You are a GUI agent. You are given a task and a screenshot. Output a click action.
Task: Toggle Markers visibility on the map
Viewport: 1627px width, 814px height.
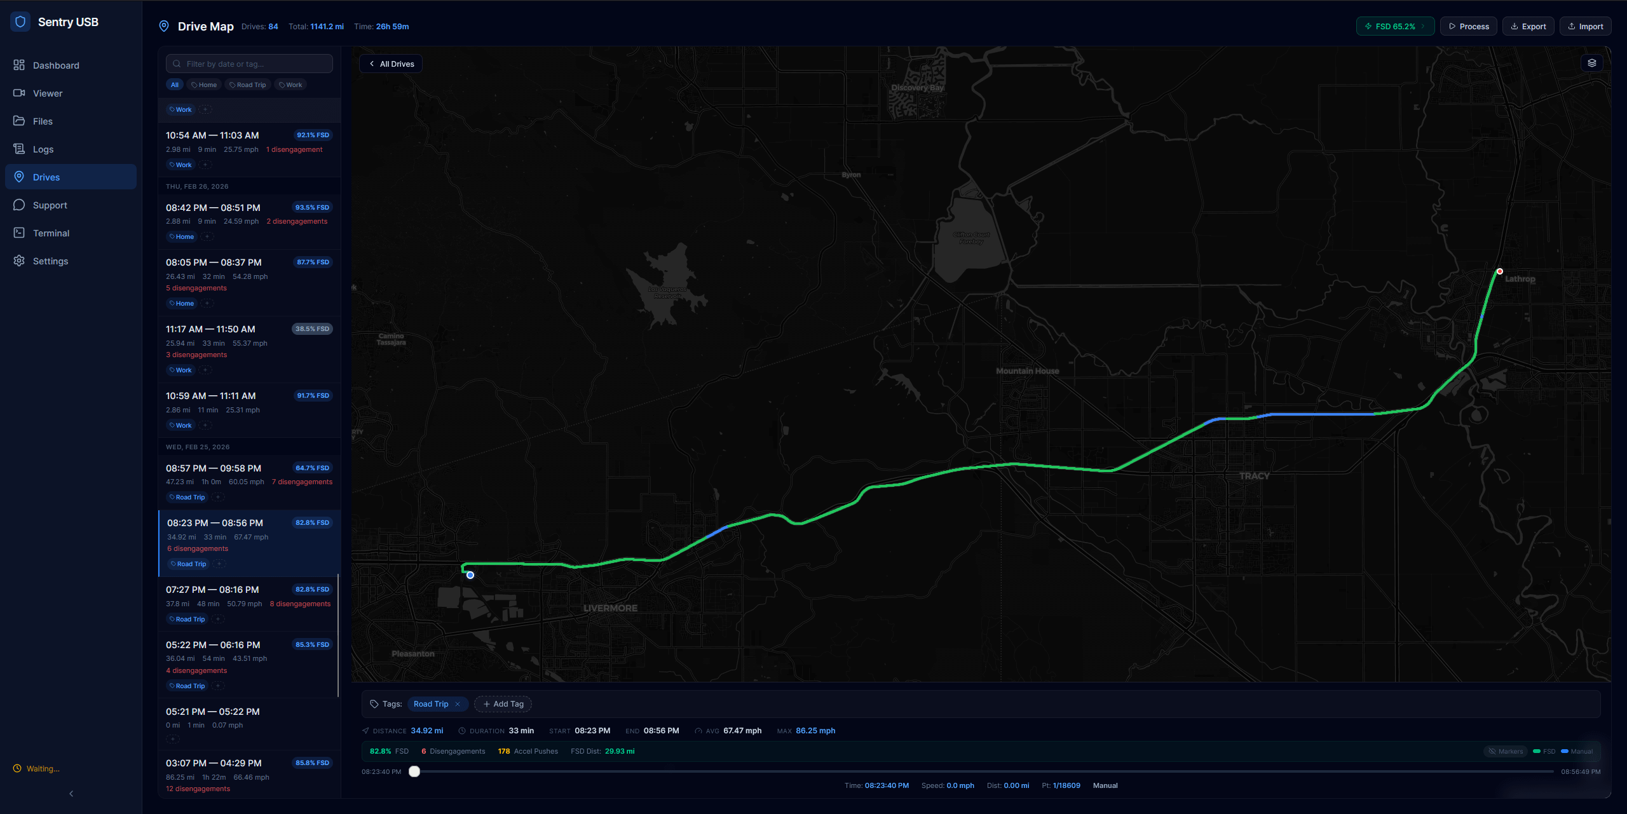coord(1505,751)
